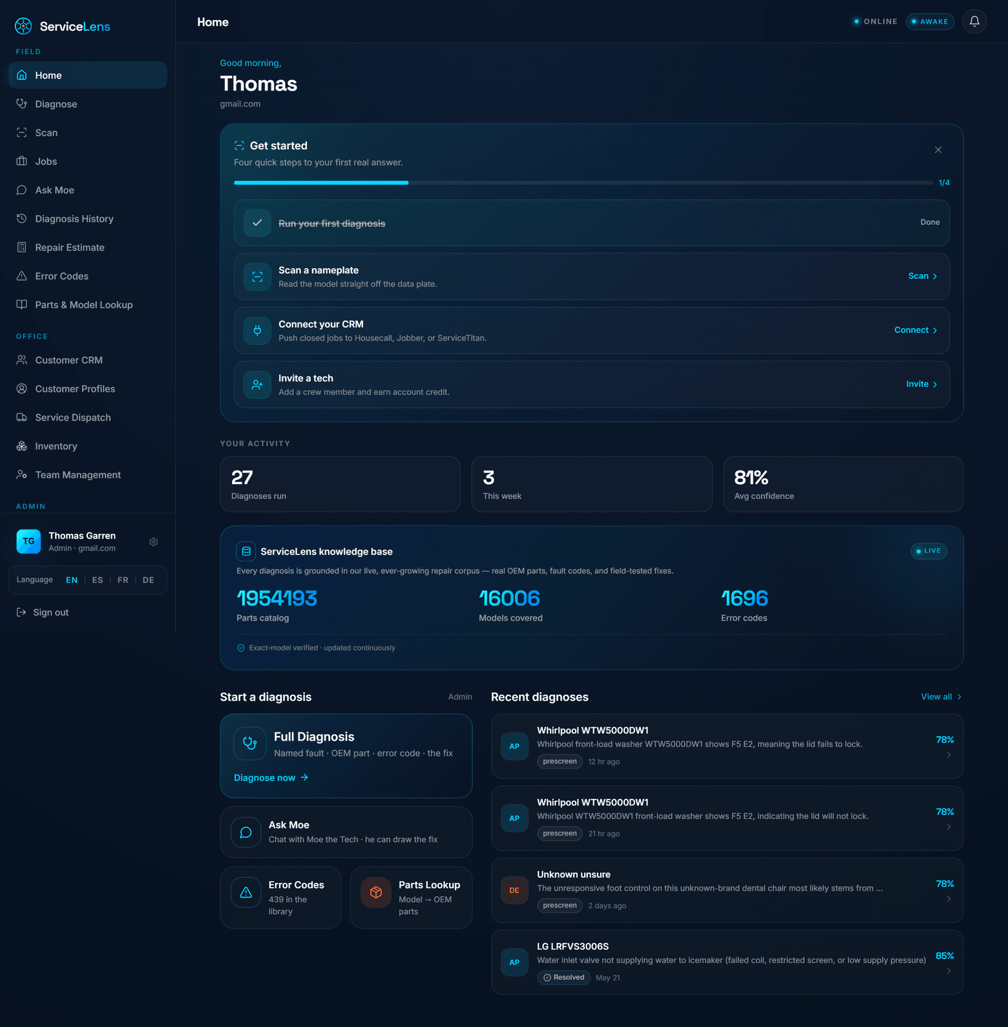Open Parts & Model Lookup in sidebar
The width and height of the screenshot is (1008, 1027).
87,304
